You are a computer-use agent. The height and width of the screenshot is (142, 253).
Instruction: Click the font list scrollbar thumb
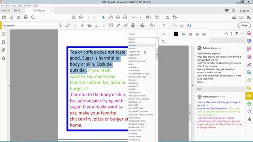tap(157, 54)
